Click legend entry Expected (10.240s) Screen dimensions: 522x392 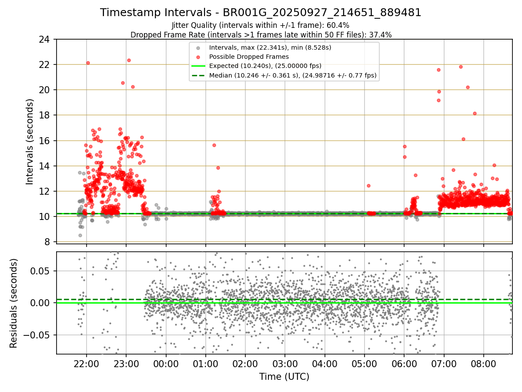tap(265, 66)
